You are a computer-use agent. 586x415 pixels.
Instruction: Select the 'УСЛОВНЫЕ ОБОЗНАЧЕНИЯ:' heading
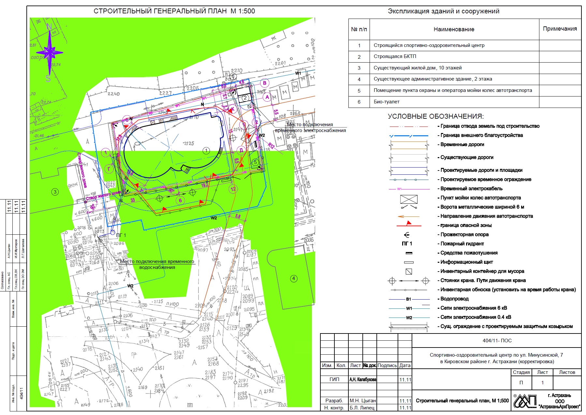click(436, 116)
